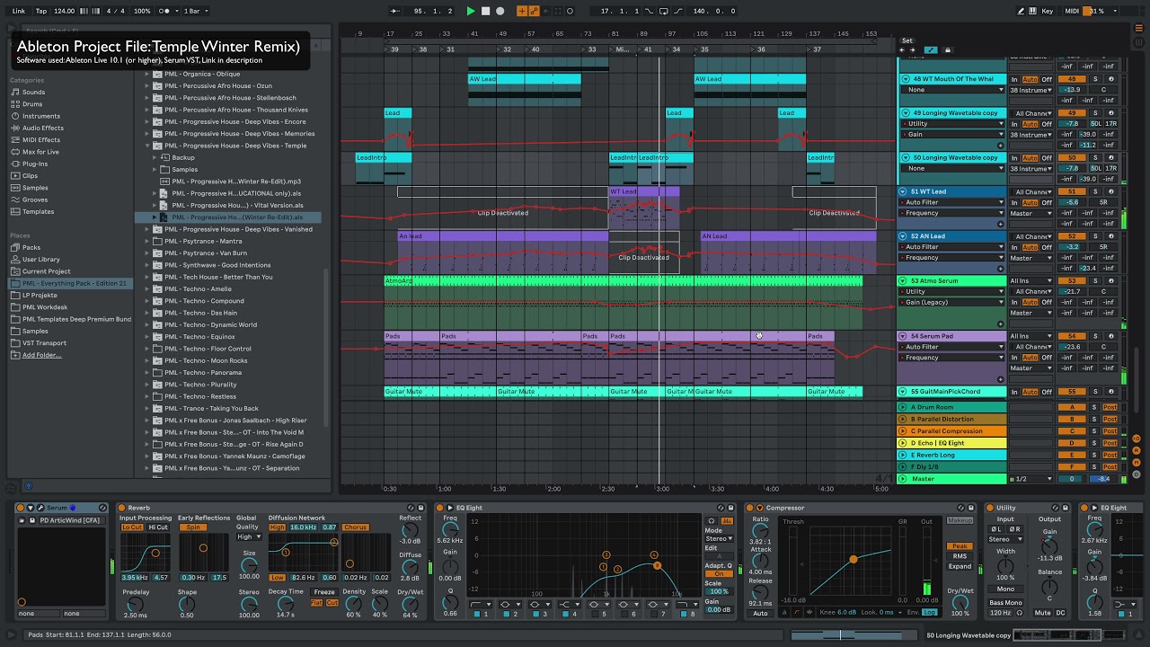The image size is (1150, 647).
Task: Toggle the Follow arrow button in transport
Action: click(x=396, y=11)
